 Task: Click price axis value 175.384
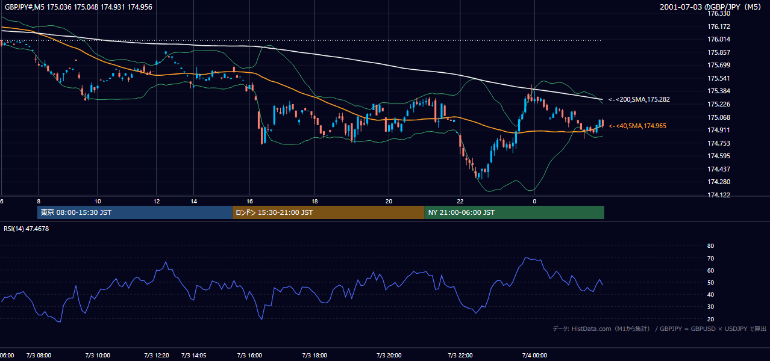pyautogui.click(x=718, y=91)
